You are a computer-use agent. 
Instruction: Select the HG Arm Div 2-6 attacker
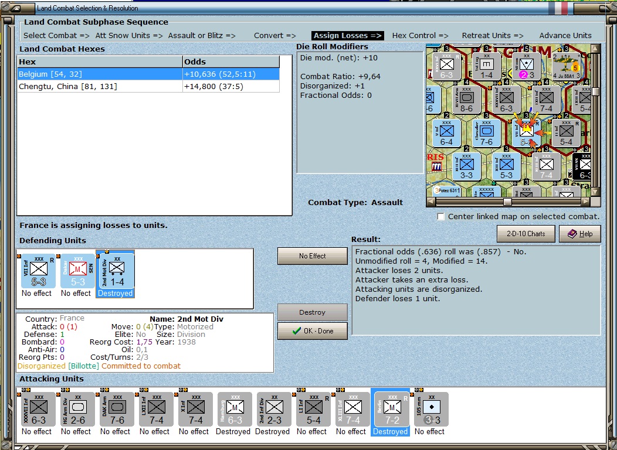(77, 409)
